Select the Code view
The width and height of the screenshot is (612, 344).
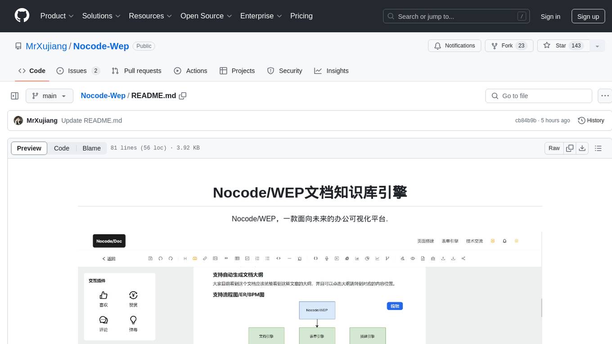pos(62,148)
